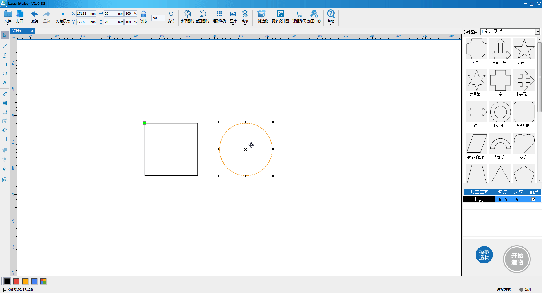Click the height mm field

pyautogui.click(x=114, y=22)
